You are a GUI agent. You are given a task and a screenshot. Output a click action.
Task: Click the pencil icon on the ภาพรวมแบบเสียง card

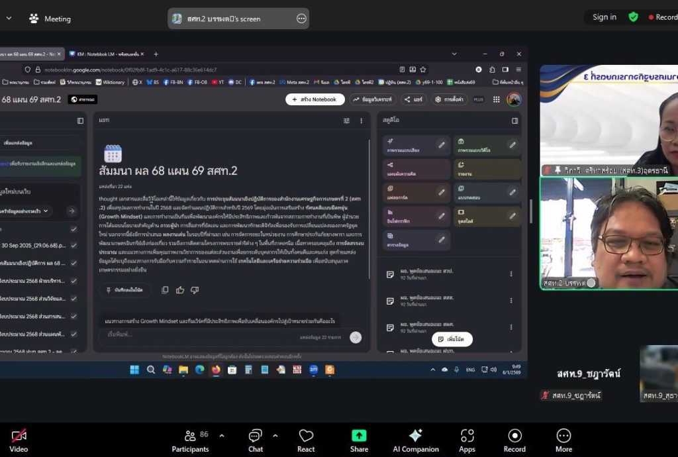[442, 145]
